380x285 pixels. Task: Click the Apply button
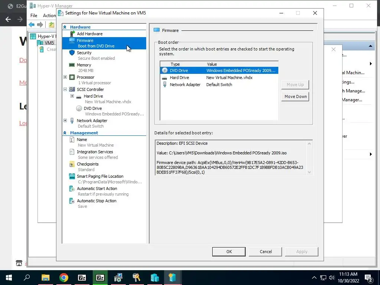pyautogui.click(x=301, y=252)
